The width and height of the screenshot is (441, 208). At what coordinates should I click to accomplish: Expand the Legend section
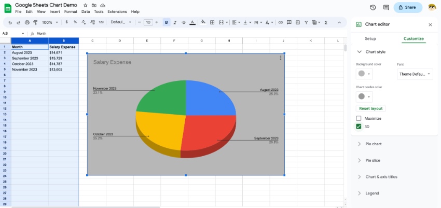tap(359, 193)
